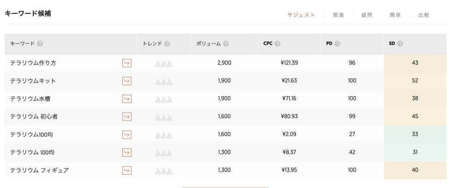Click help icon next to トレンド header
Viewport: 453px width, 188px height.
167,44
